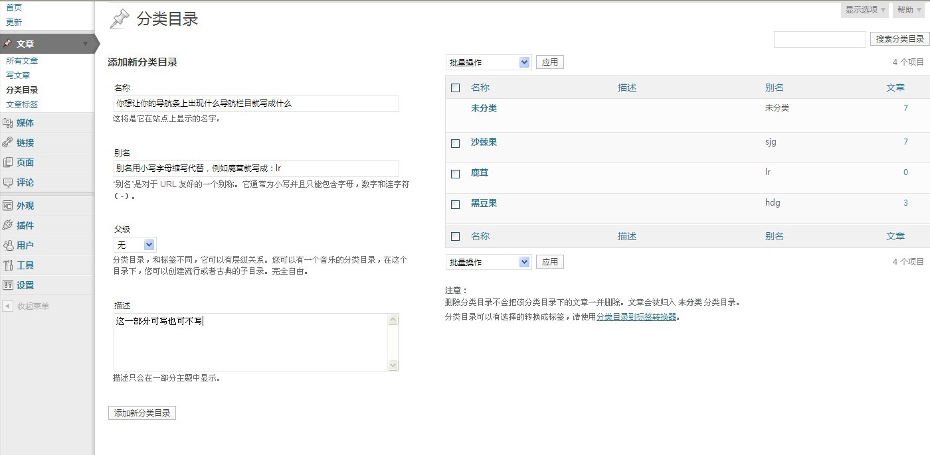The height and width of the screenshot is (455, 930).
Task: Open the top 批量操作 bulk actions dropdown
Action: (x=488, y=62)
